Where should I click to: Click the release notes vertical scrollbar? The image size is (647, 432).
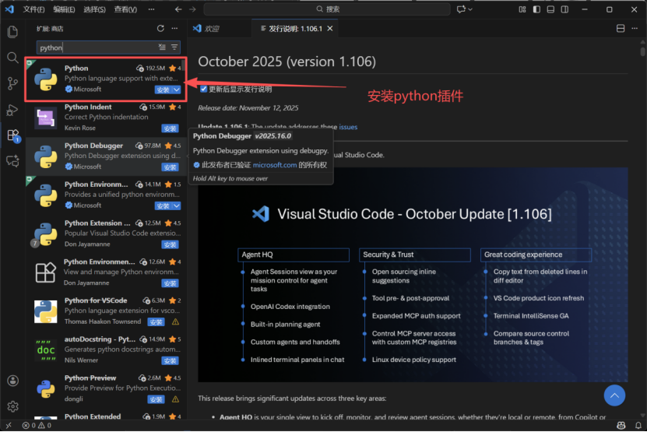(x=642, y=52)
